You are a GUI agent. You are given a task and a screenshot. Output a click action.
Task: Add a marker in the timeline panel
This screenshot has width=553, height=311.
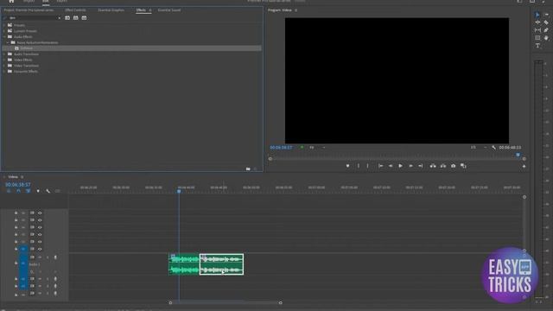point(38,191)
